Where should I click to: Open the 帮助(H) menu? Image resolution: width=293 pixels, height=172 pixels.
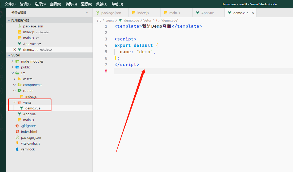click(117, 4)
